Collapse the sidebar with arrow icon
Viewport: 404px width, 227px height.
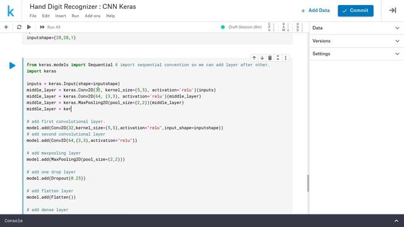393,11
